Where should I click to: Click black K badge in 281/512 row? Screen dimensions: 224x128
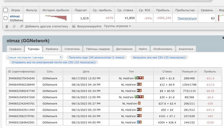coord(138,109)
